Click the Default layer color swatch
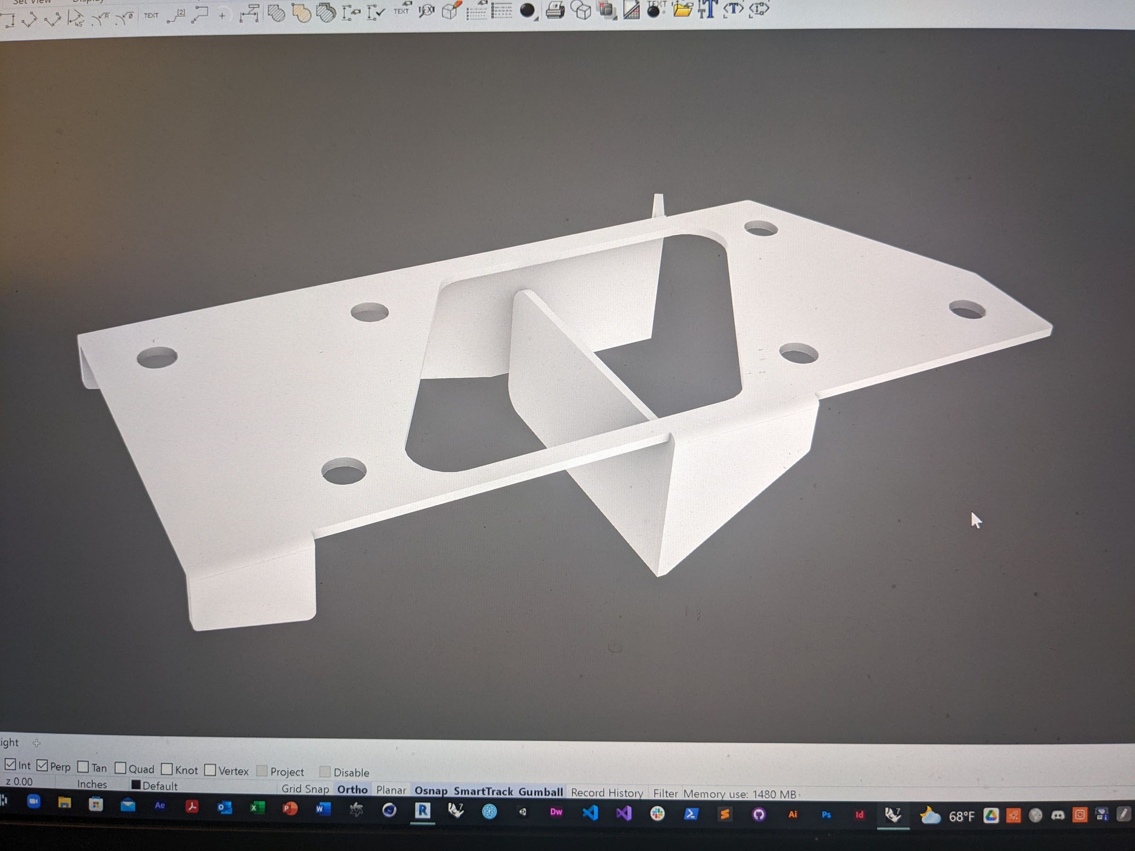1135x851 pixels. (136, 785)
